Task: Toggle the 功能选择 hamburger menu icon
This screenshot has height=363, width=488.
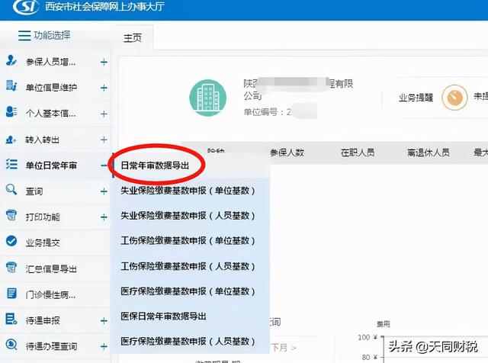Action: pos(24,36)
